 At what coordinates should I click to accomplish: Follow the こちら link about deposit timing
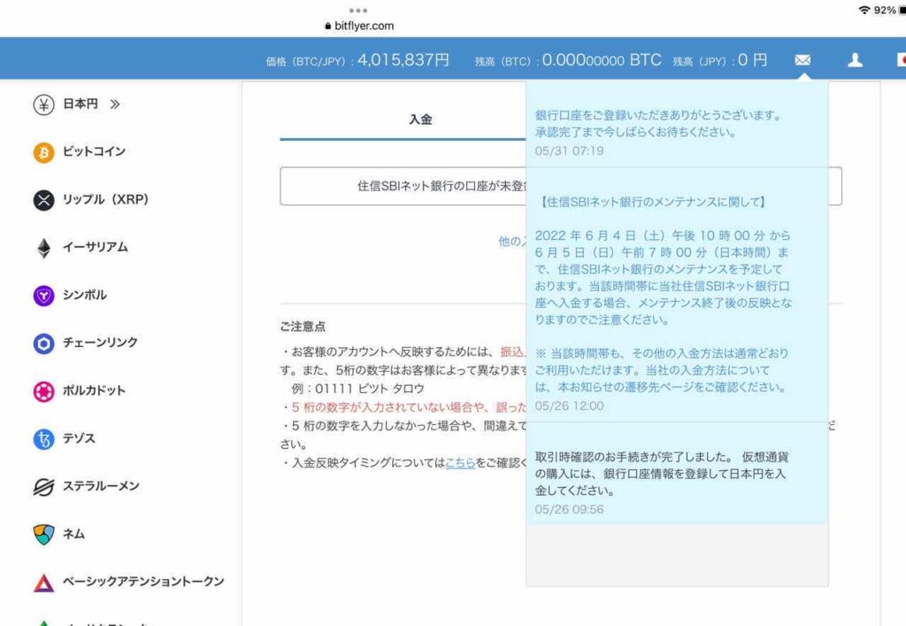point(460,463)
